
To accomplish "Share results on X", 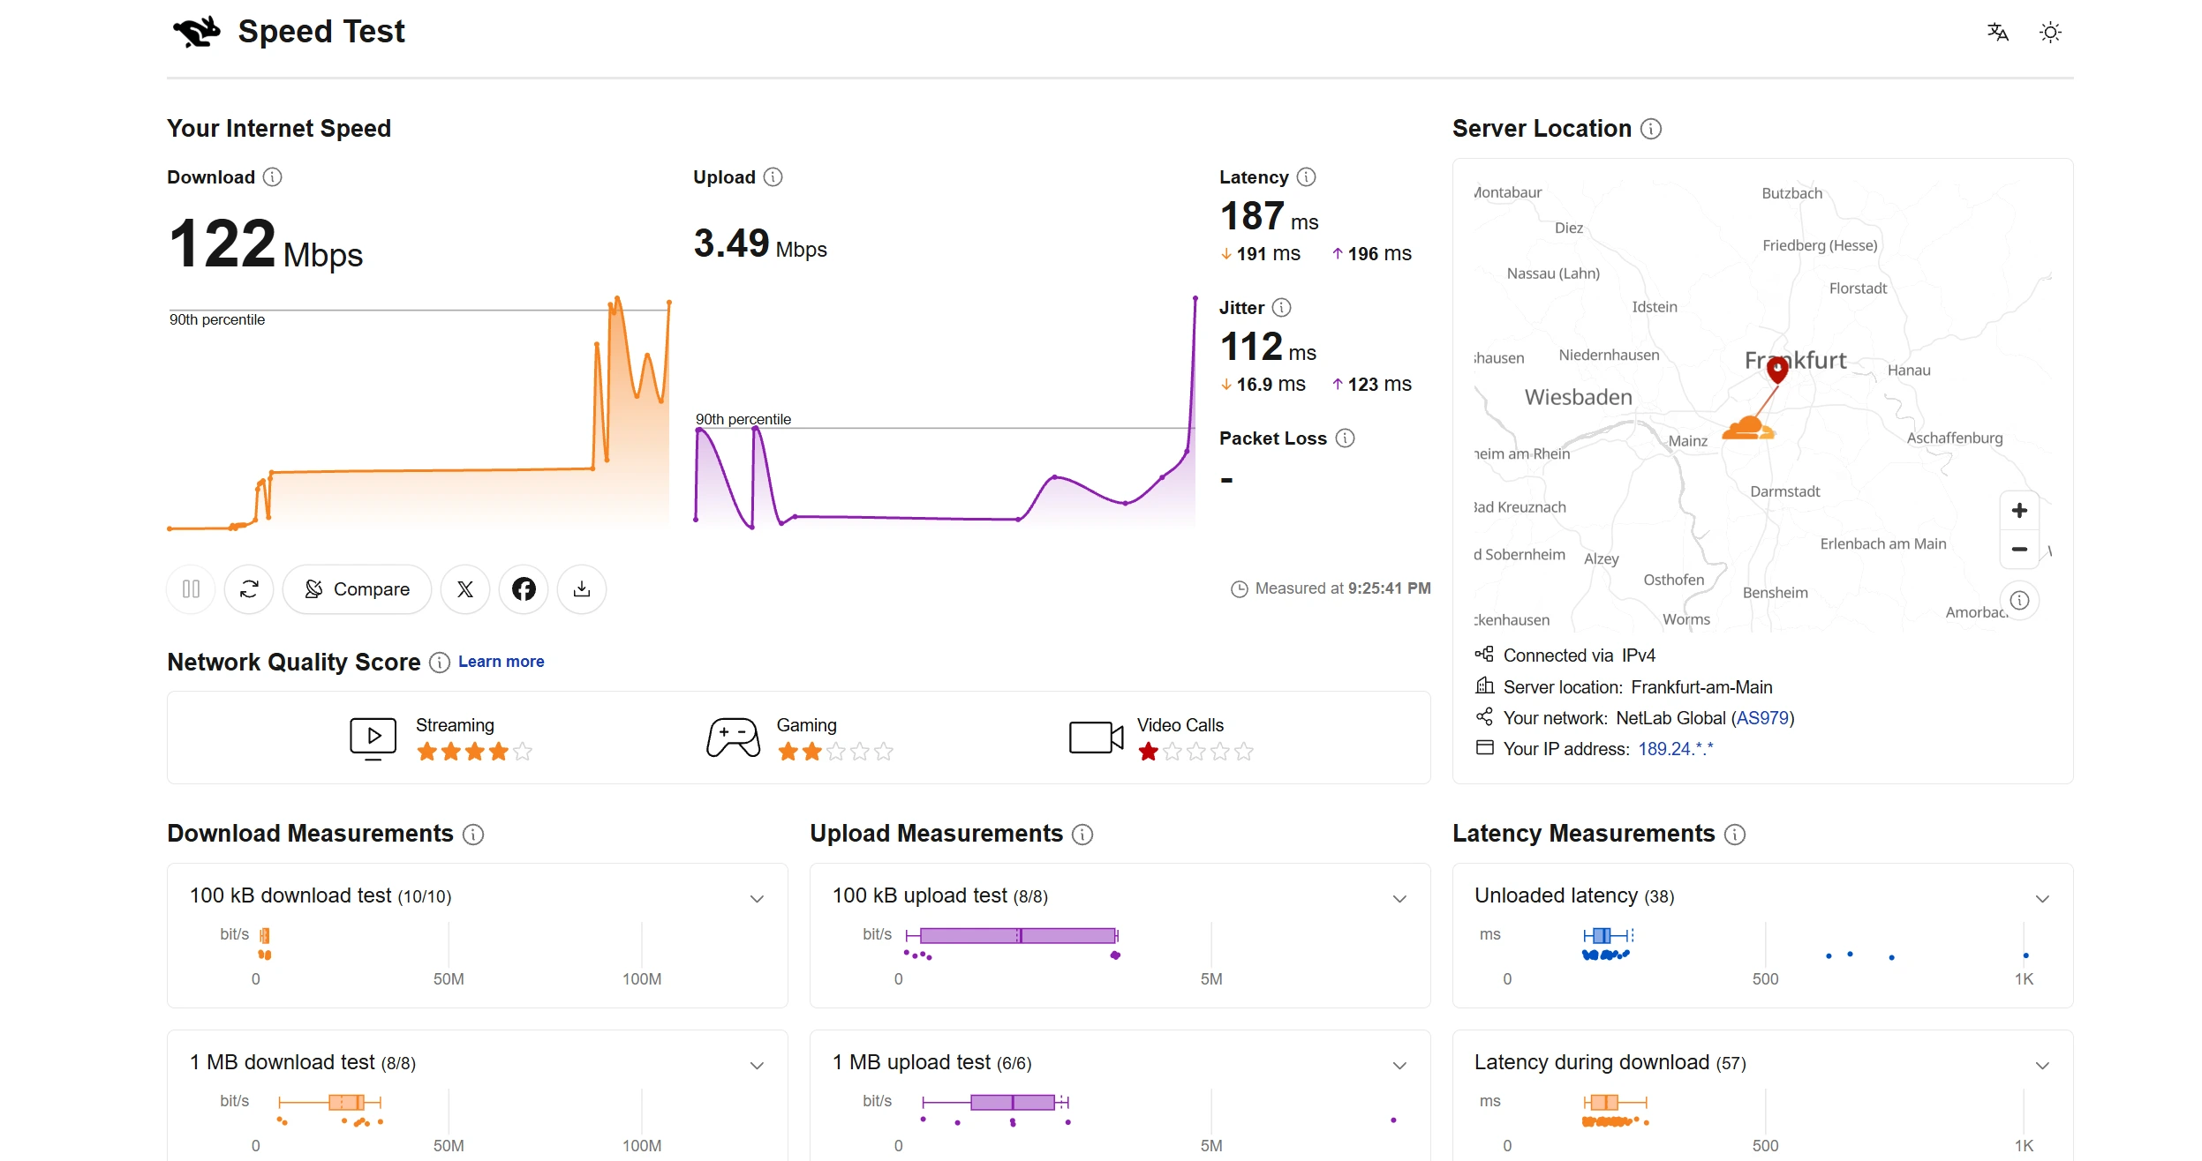I will pos(465,588).
